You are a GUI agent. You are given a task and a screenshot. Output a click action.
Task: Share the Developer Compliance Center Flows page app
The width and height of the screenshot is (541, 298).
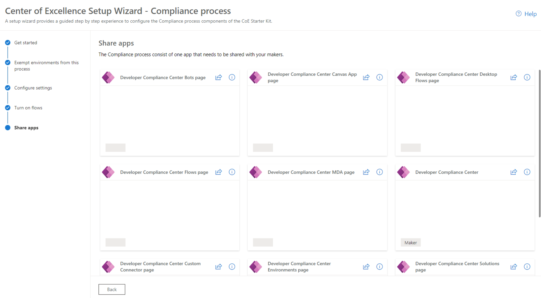coord(218,172)
